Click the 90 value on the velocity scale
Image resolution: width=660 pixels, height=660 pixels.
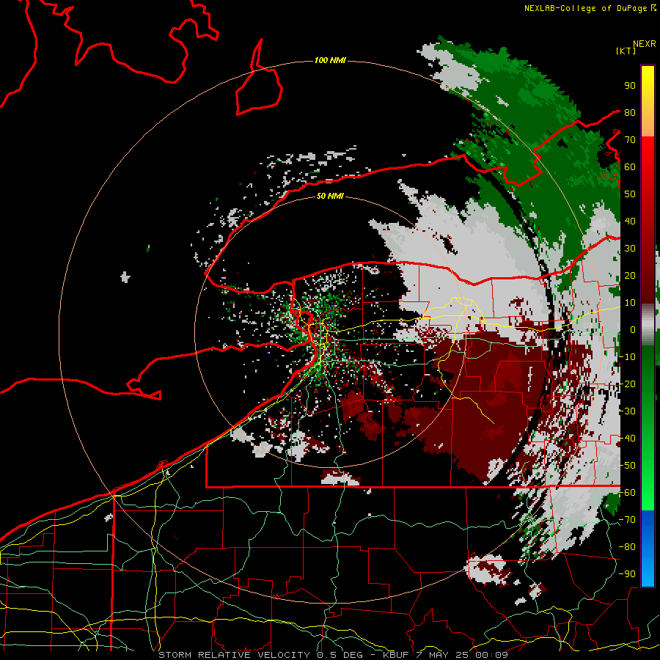[630, 86]
